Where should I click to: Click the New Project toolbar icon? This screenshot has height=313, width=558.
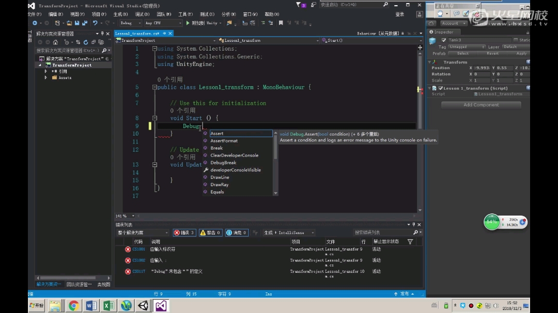point(57,23)
